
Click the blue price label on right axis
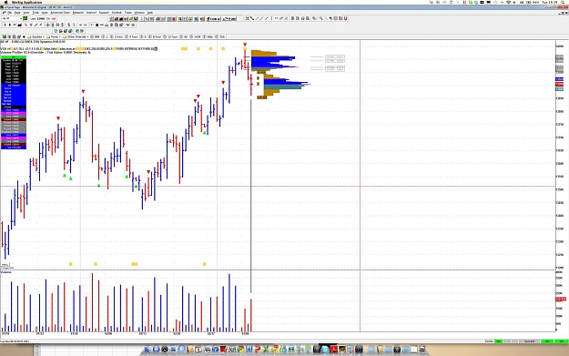click(x=559, y=78)
